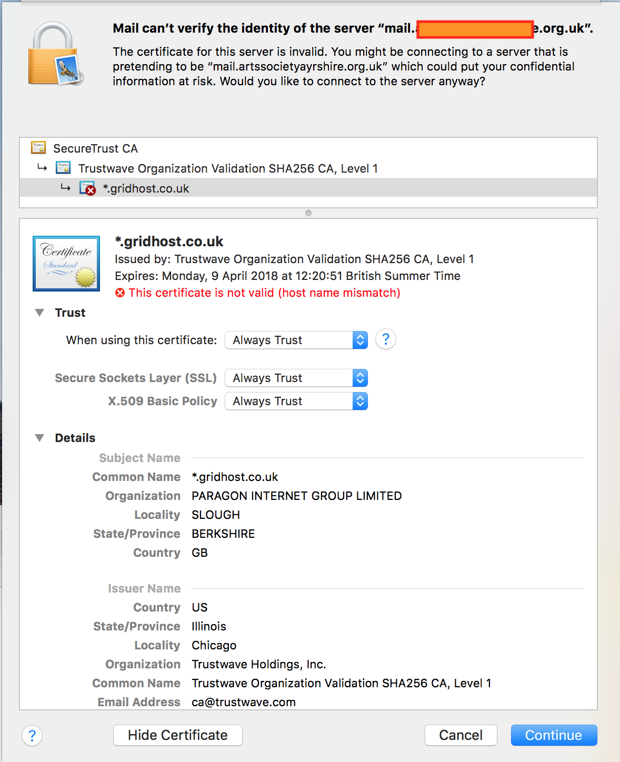Collapse the Details section triangle

[x=39, y=438]
